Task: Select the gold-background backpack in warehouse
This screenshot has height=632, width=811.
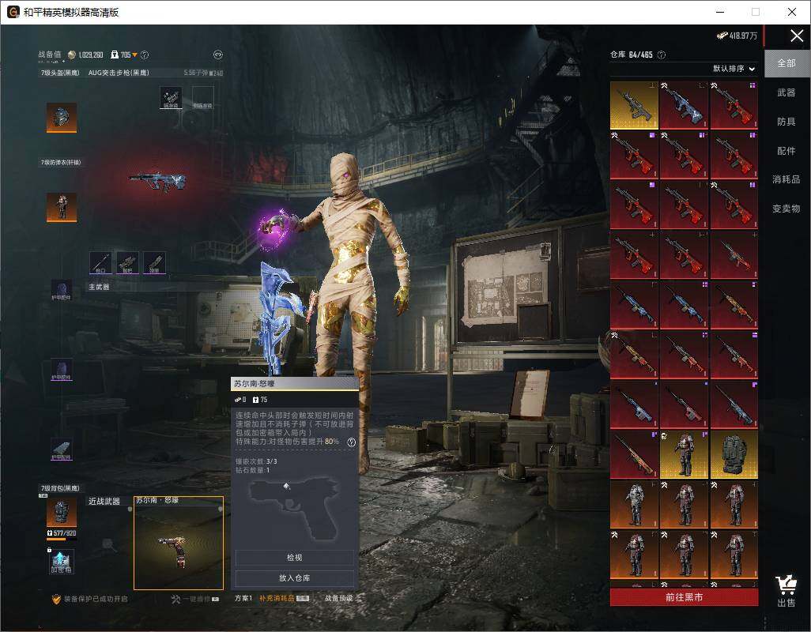Action: click(x=734, y=455)
